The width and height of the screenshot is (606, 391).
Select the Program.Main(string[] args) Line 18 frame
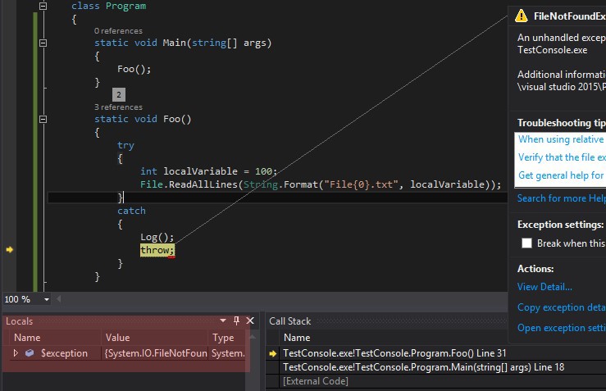(x=423, y=367)
